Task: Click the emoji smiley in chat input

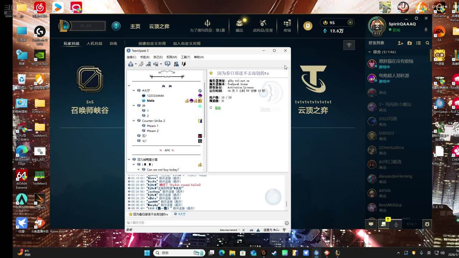Action: (x=287, y=223)
